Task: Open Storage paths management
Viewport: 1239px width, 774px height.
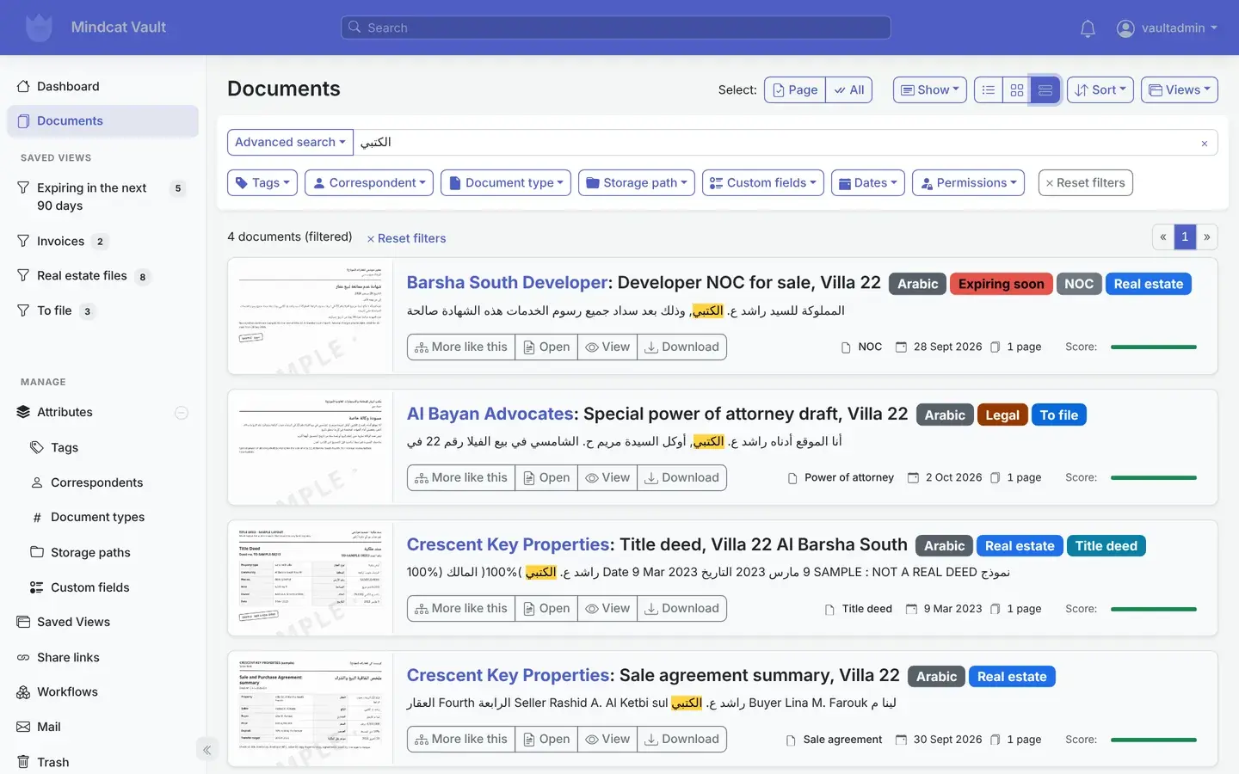Action: pos(90,552)
